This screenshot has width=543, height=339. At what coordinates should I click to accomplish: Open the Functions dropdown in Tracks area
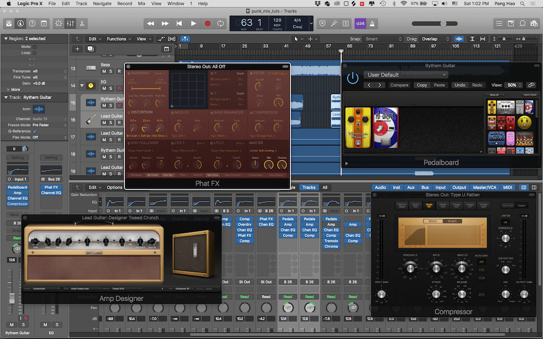[x=119, y=39]
